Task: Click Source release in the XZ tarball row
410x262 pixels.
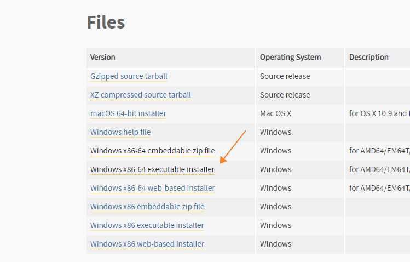Action: coord(285,95)
